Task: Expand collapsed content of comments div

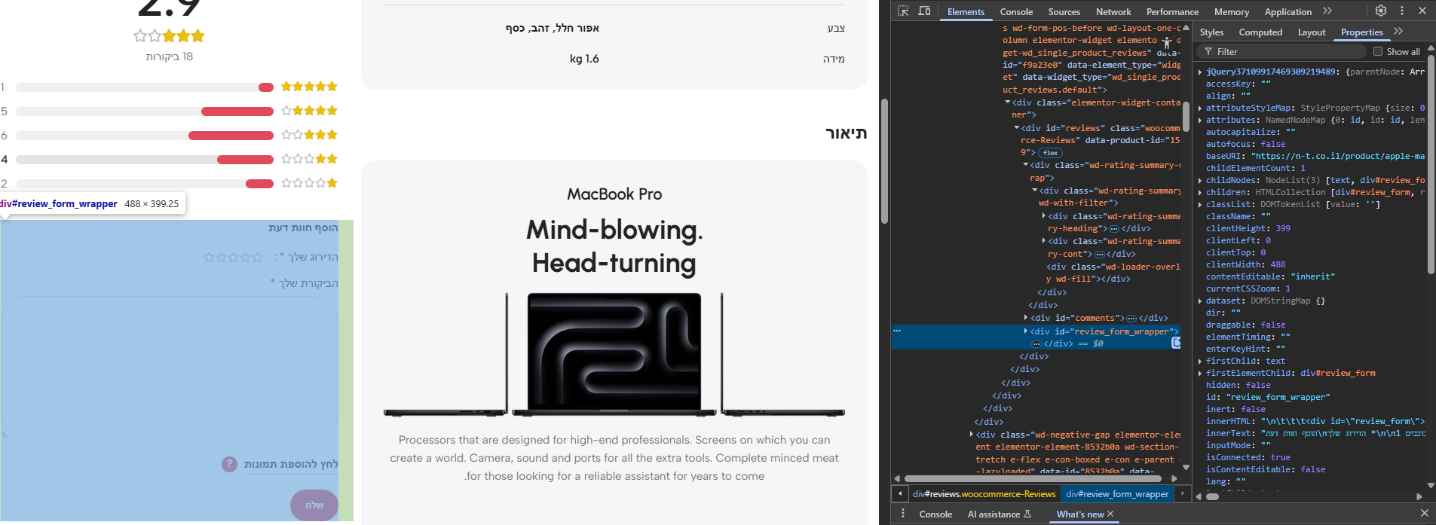Action: tap(1131, 319)
